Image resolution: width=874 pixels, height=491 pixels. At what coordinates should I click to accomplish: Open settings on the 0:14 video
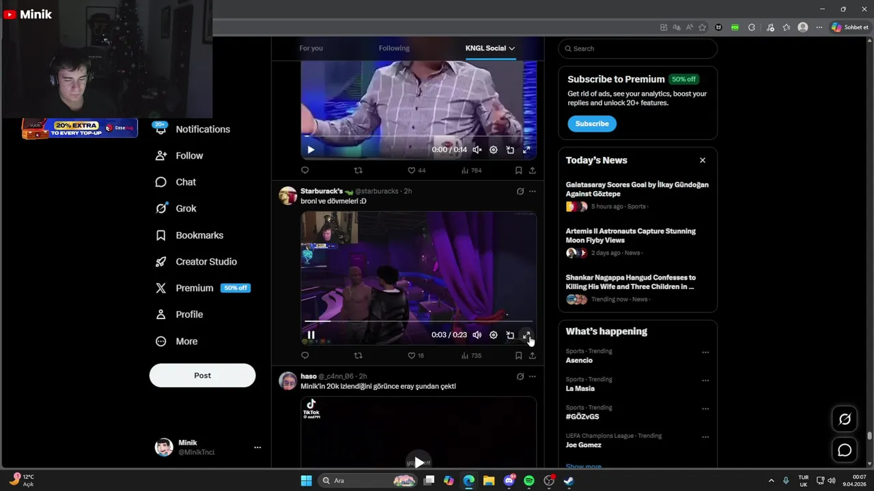pos(494,149)
